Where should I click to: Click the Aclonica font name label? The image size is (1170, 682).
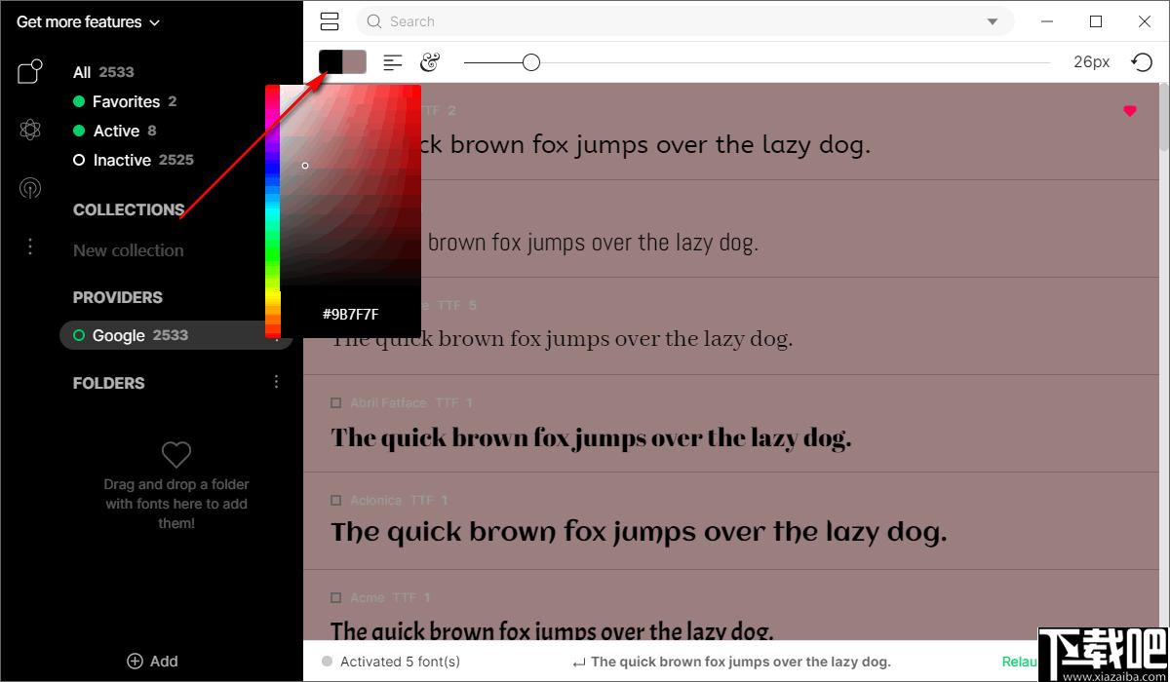coord(375,500)
